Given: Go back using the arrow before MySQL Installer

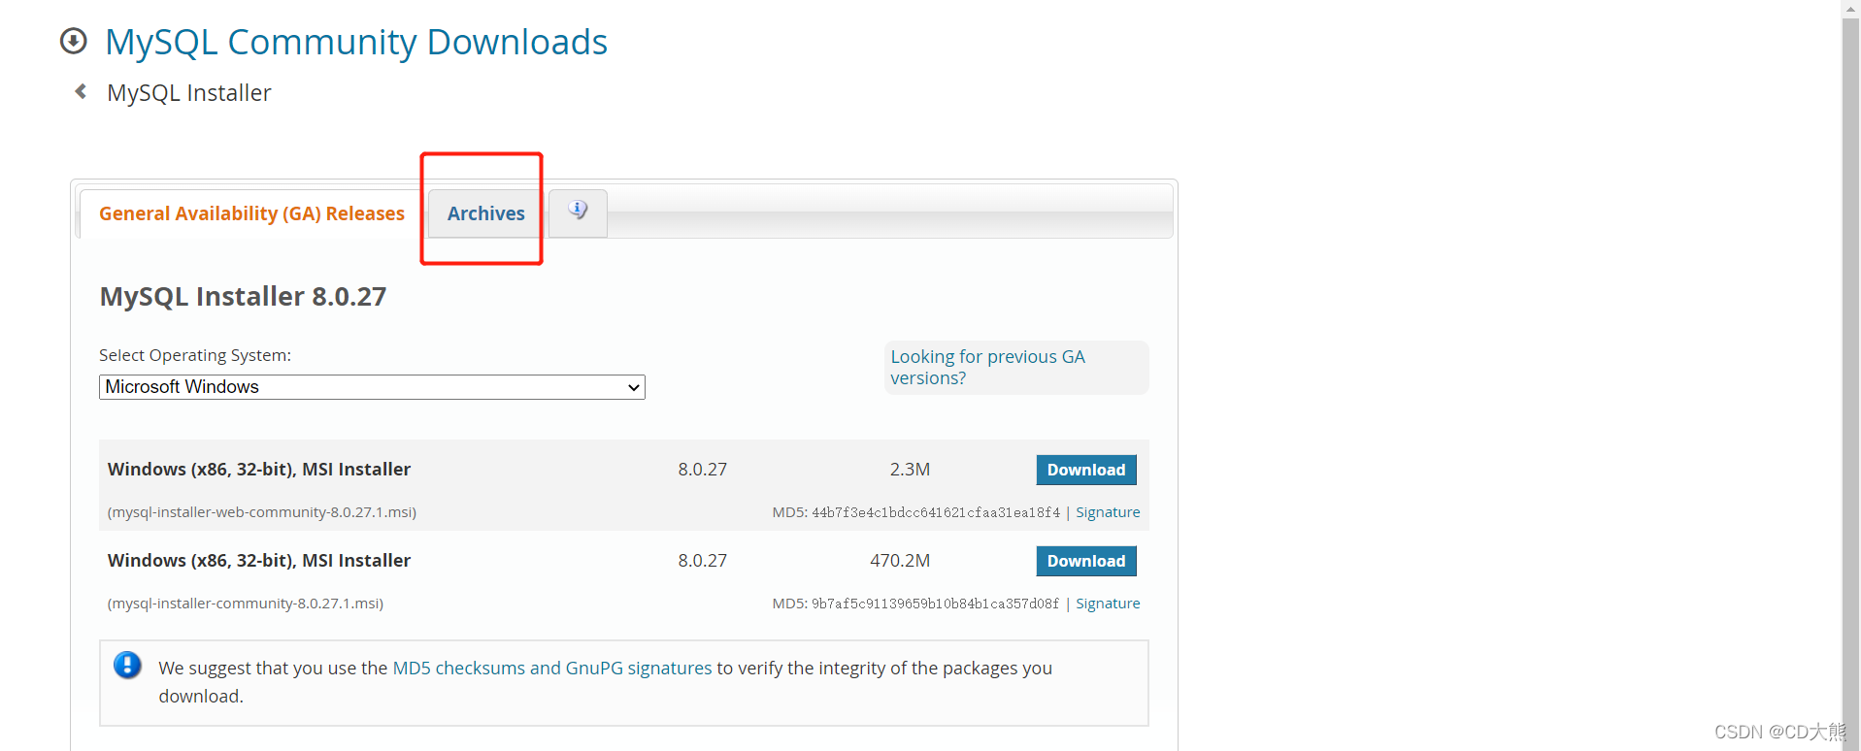Looking at the screenshot, I should coord(82,91).
